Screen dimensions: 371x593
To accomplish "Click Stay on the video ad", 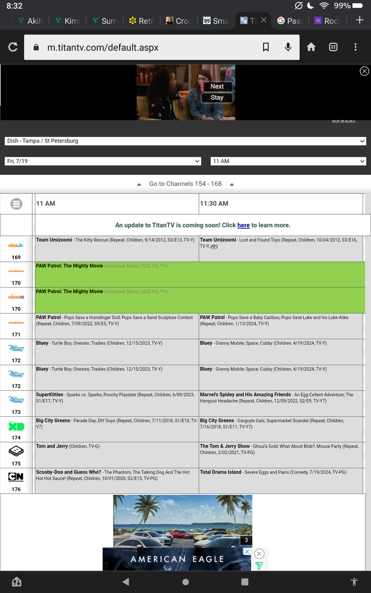I will pyautogui.click(x=217, y=98).
